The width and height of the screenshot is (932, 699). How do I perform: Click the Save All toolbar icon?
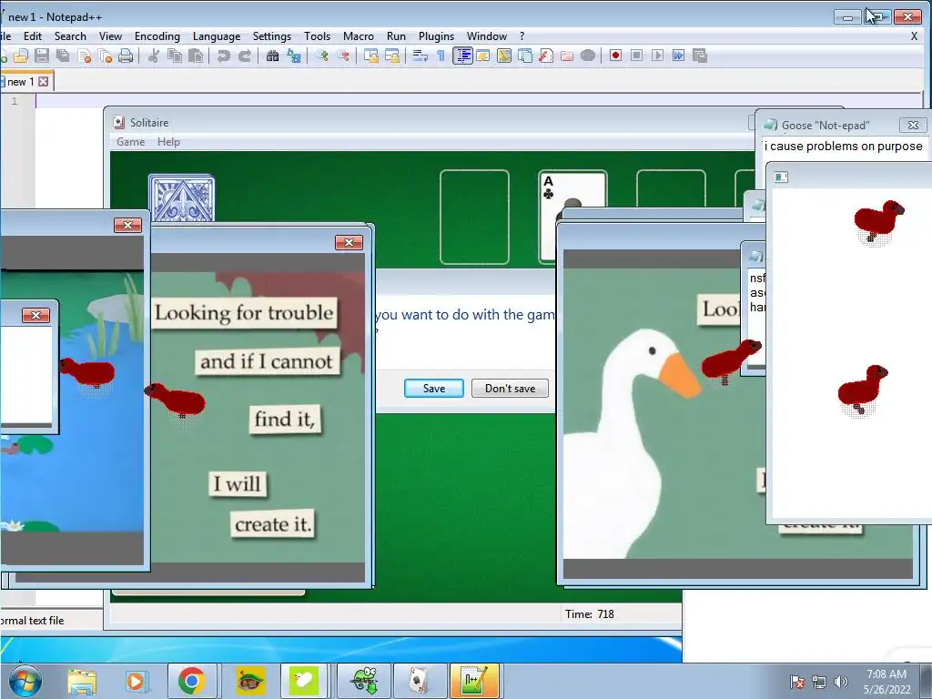63,56
